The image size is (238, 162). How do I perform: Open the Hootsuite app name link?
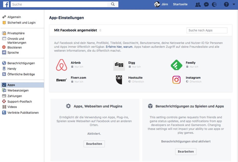coord(135,78)
